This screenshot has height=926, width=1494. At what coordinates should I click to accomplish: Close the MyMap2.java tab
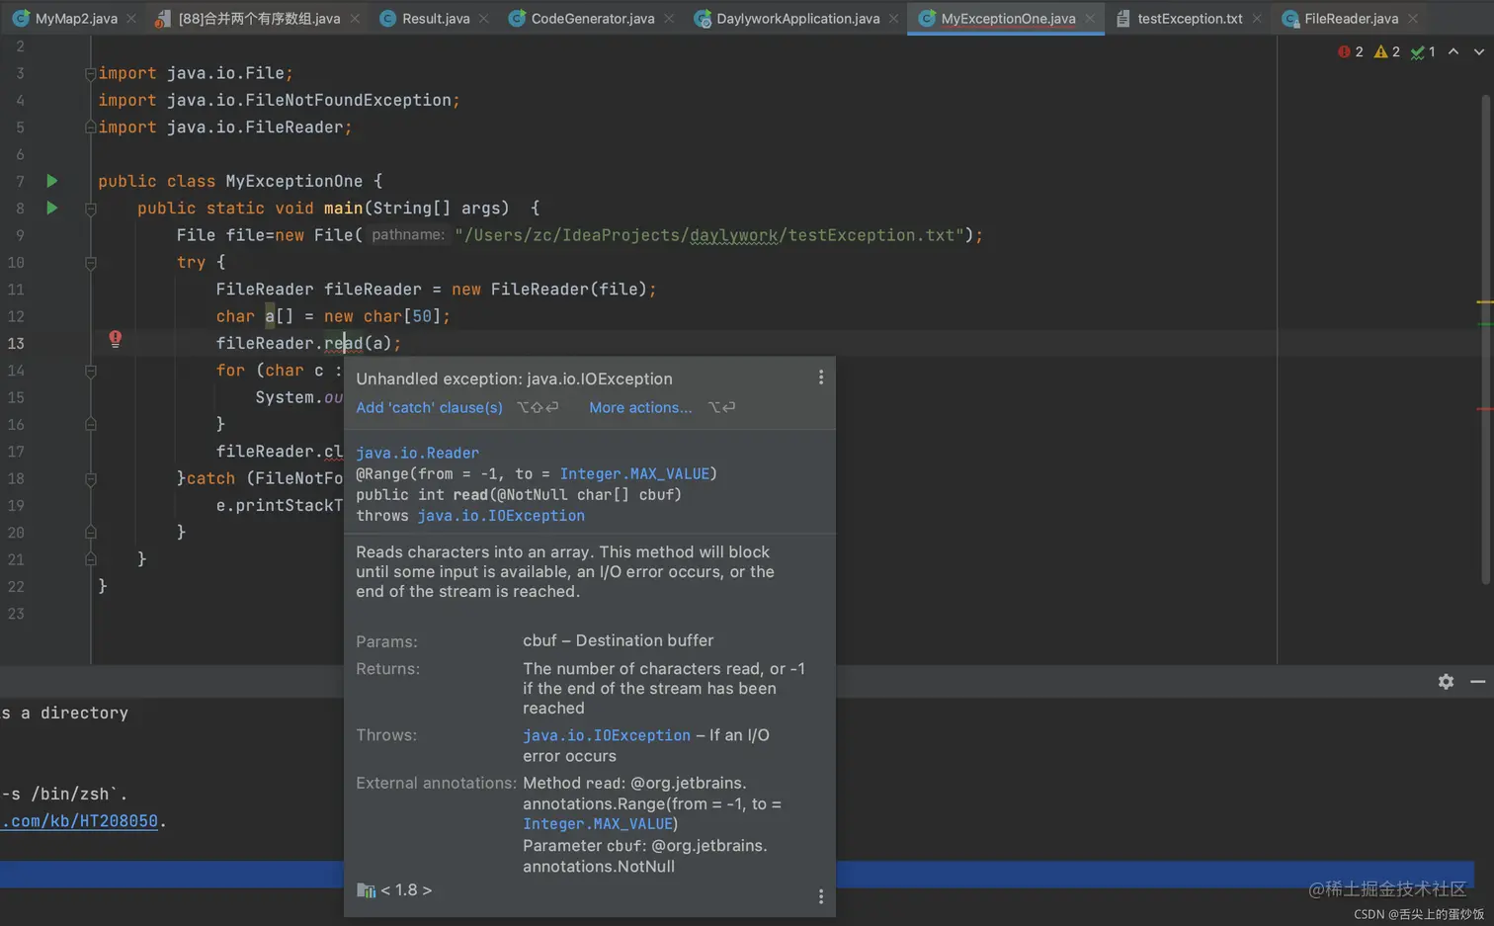(x=131, y=19)
